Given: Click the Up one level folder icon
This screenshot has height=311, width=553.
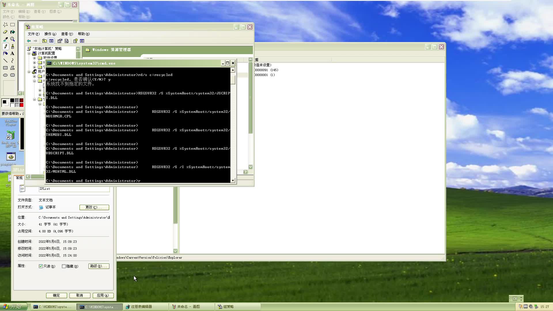Looking at the screenshot, I should click(x=44, y=41).
